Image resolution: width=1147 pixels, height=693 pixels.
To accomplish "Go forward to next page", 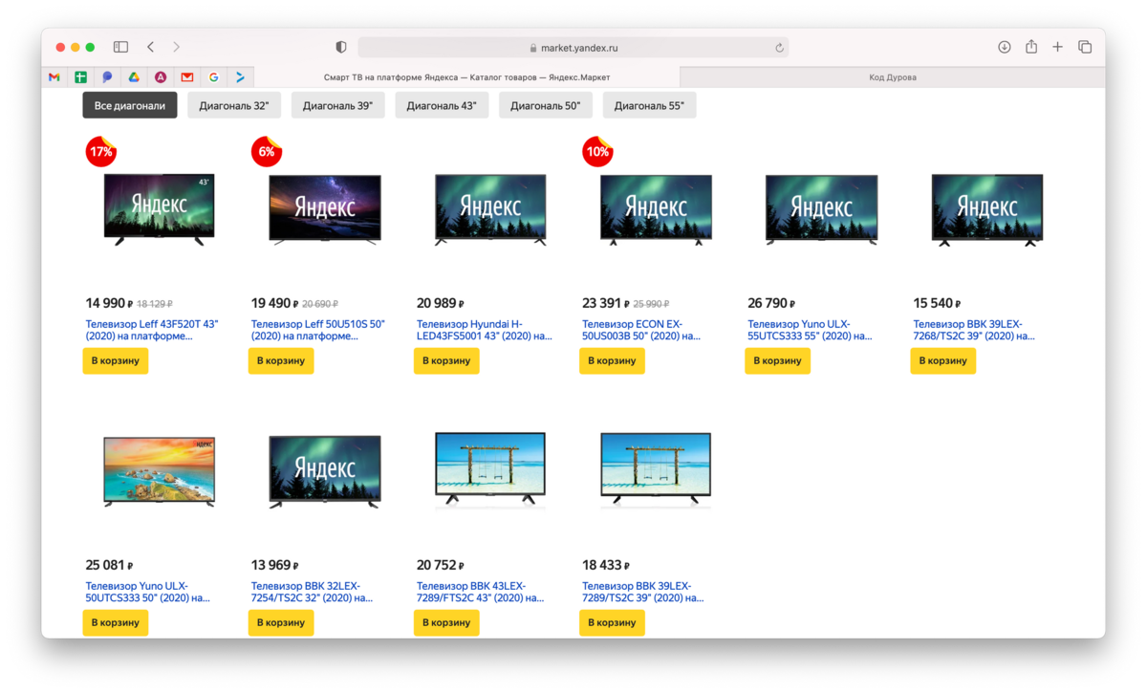I will click(176, 47).
